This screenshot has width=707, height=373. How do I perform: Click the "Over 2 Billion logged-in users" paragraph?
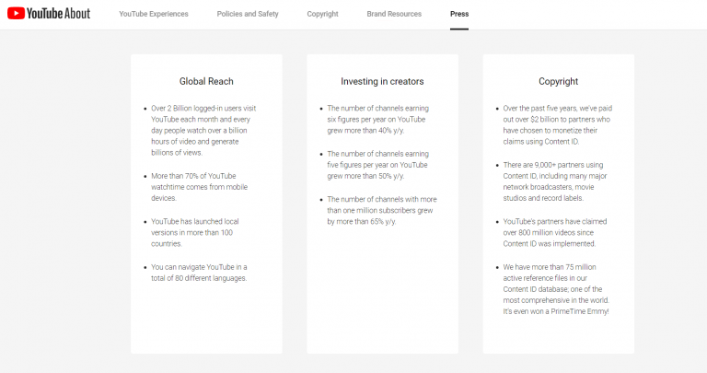point(204,130)
